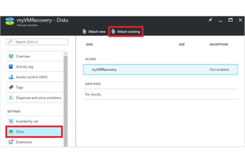Select the Tags menu item
Image resolution: width=245 pixels, height=163 pixels.
[35, 87]
